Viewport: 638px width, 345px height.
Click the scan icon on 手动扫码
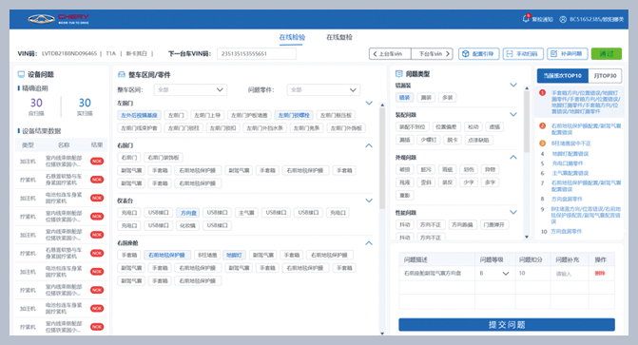(x=510, y=54)
